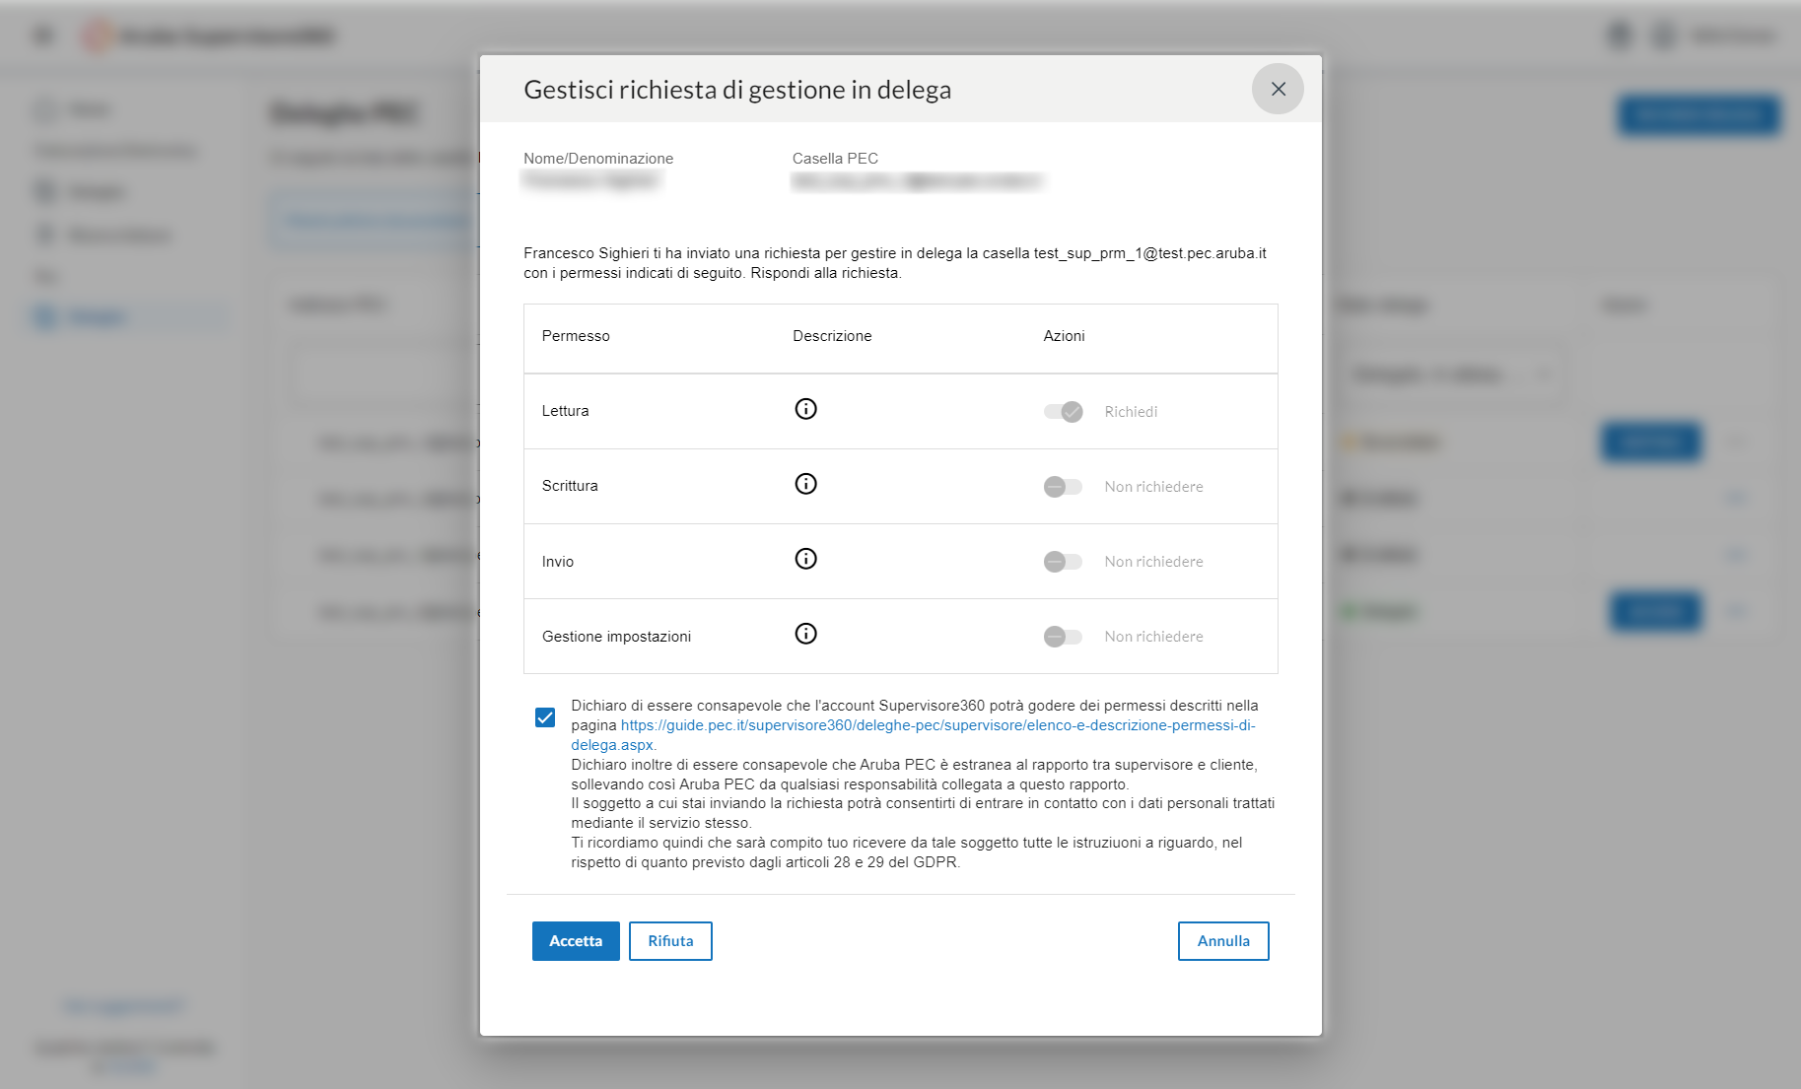Viewport: 1801px width, 1089px height.
Task: Select the Scrittura row label
Action: click(570, 486)
